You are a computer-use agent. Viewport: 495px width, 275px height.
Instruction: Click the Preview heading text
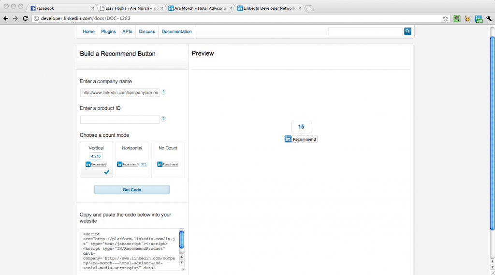click(x=203, y=53)
